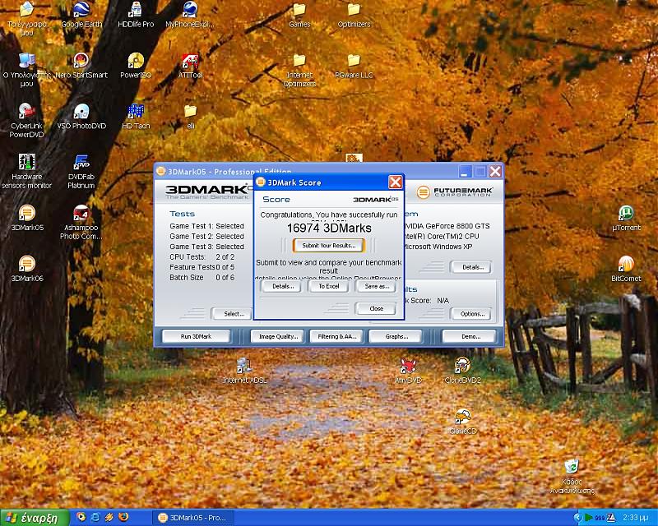Click the '16974 3DMarks' score text
This screenshot has height=526, width=658.
point(329,228)
